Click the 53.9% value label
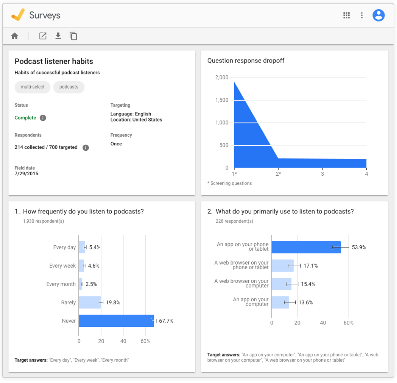397x383 pixels. coord(359,247)
